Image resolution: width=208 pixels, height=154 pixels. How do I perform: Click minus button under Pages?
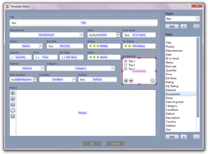pyautogui.click(x=196, y=27)
